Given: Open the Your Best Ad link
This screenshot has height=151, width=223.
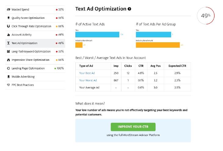Looking at the screenshot, I should (x=87, y=73).
